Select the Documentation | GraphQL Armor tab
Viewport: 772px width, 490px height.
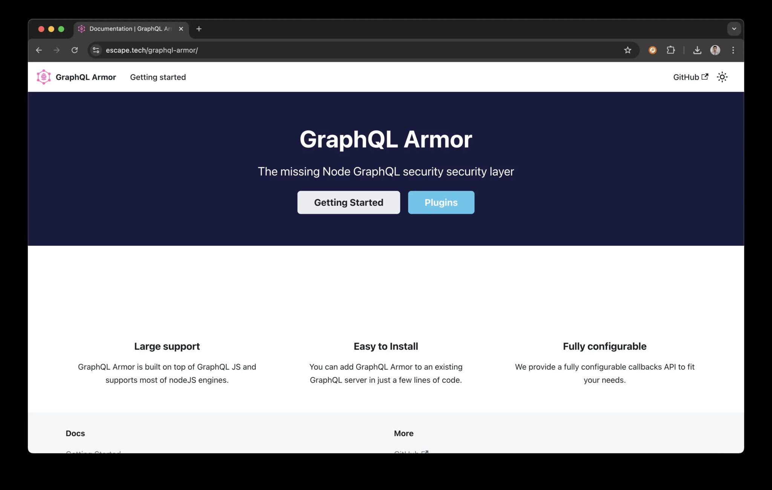click(128, 29)
